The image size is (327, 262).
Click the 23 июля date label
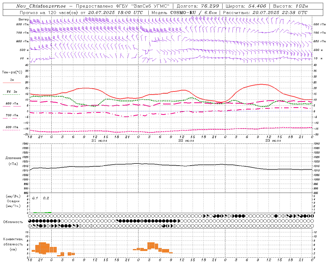273,141
